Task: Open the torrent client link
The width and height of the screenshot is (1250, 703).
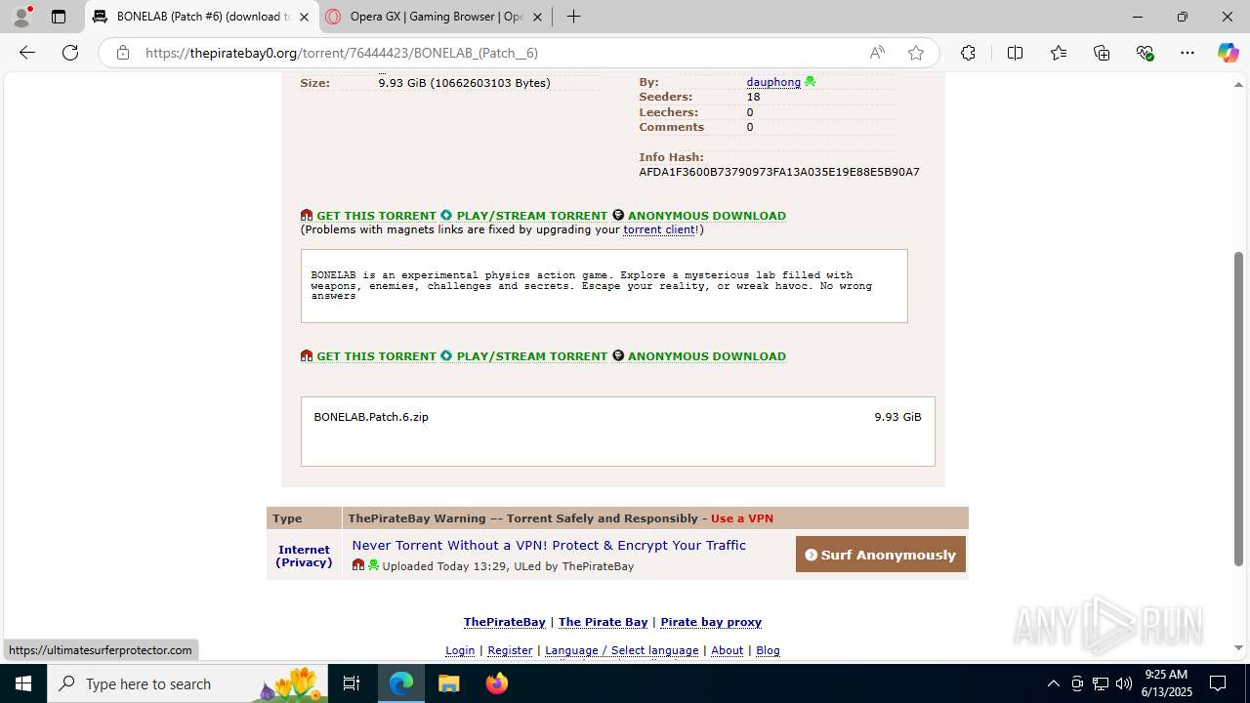Action: tap(659, 229)
